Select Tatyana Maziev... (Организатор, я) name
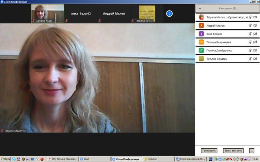260x162 pixels. pos(227,17)
